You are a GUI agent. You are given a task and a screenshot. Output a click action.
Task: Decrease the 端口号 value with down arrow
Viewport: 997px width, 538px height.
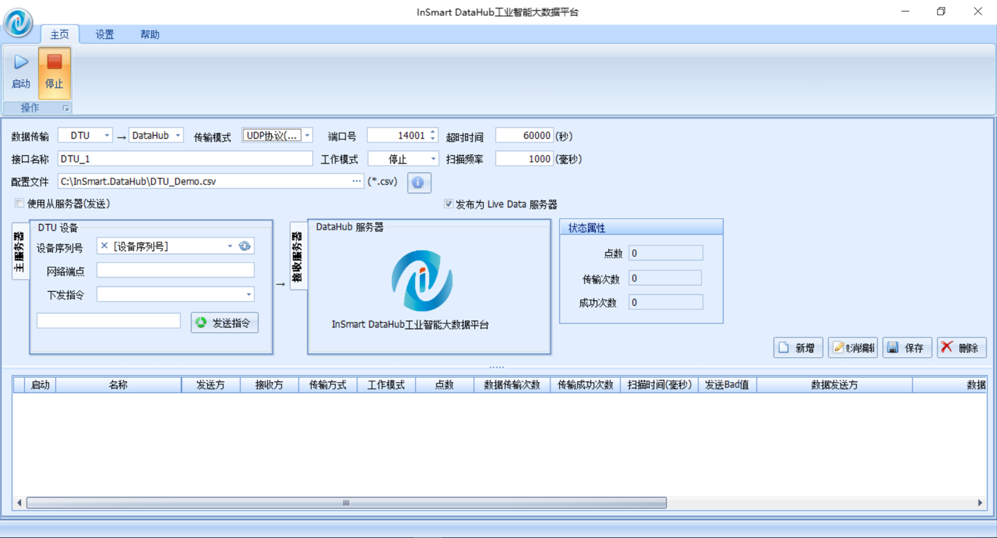(433, 139)
